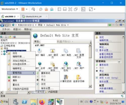Switch to unity mode icon
The height and width of the screenshot is (105, 126).
(76, 9)
